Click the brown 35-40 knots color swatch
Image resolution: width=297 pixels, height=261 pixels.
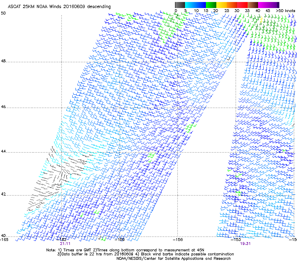tap(253, 5)
